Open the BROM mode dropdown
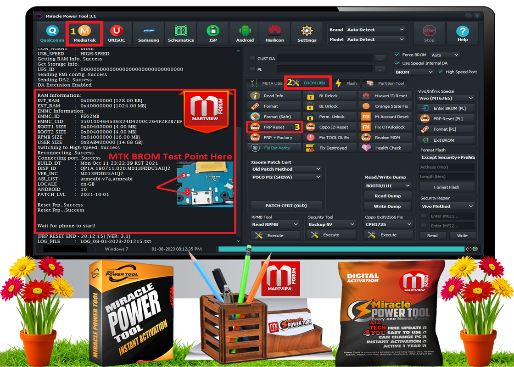Viewport: 514px width, 367px height. pyautogui.click(x=414, y=72)
